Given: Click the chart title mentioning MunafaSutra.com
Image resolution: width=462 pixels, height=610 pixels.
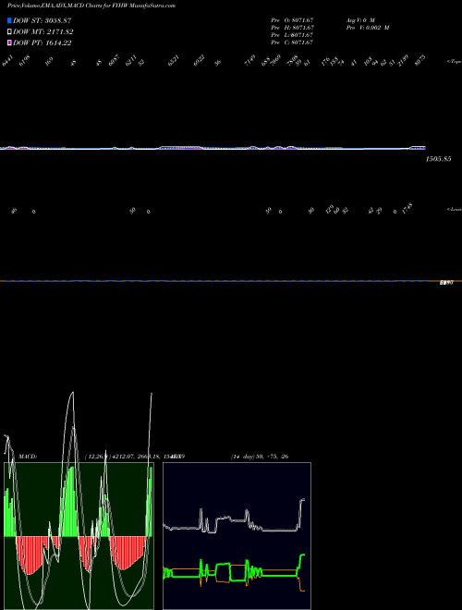Looking at the screenshot, I should point(91,6).
